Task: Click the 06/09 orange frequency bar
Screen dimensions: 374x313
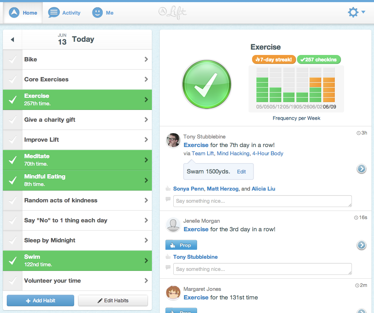Action: pos(329,90)
